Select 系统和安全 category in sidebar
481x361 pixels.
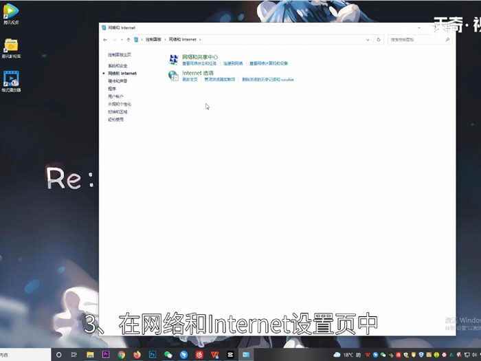point(118,66)
